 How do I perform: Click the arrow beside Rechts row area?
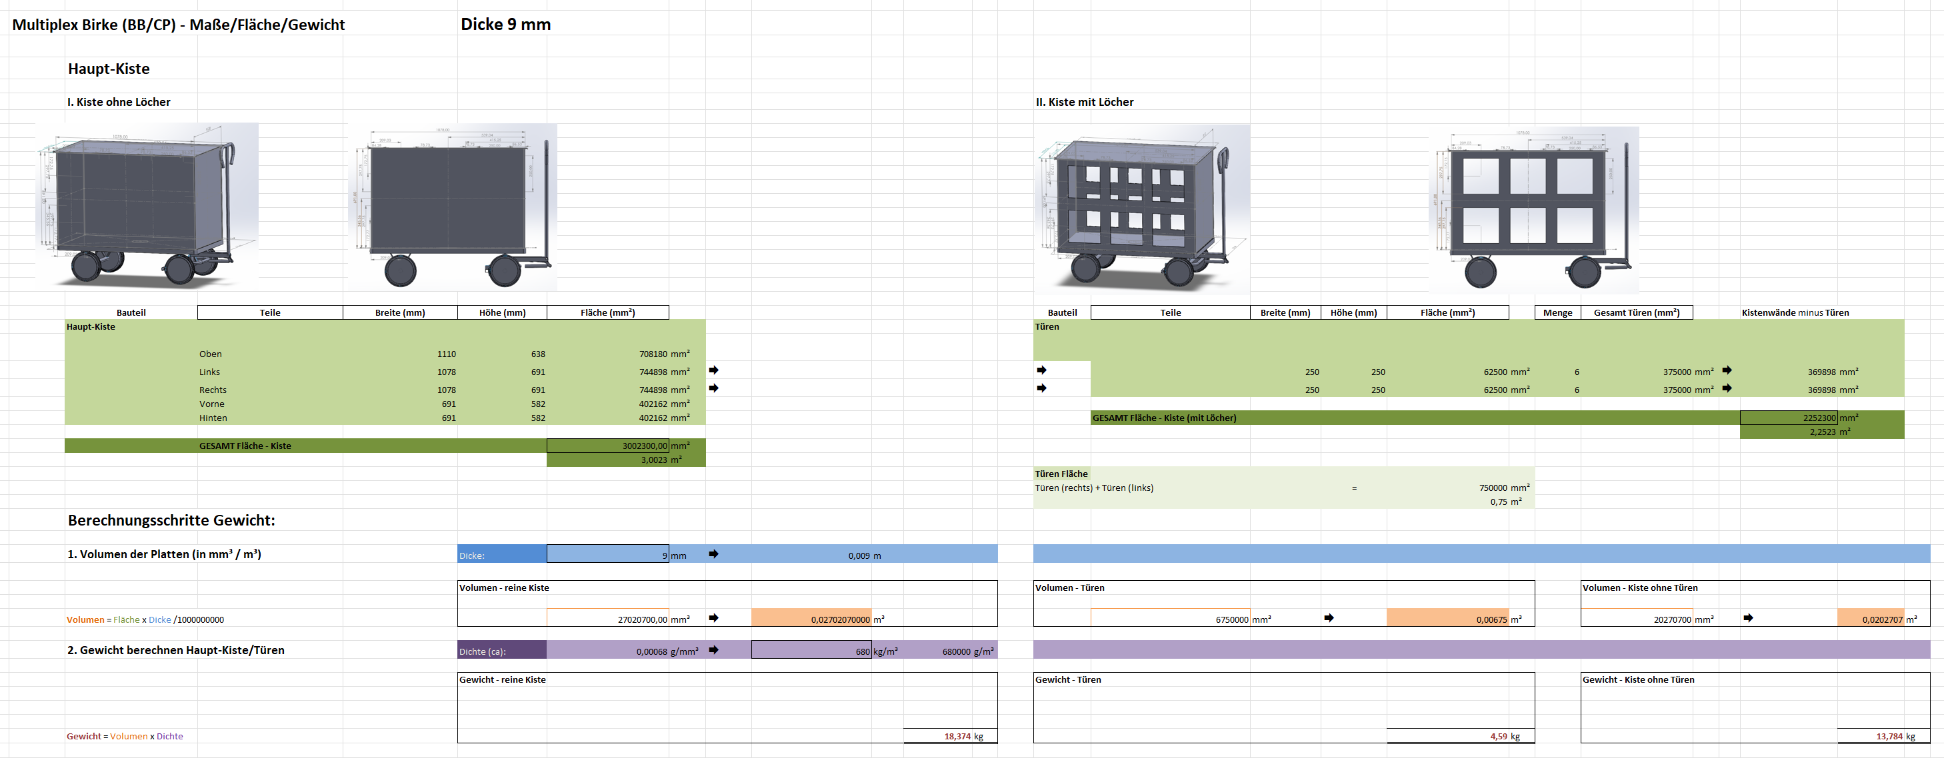pyautogui.click(x=713, y=388)
